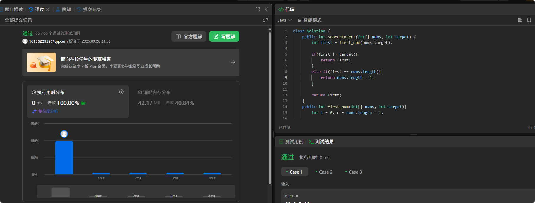The image size is (535, 203).
Task: Click the user avatar next to email
Action: point(25,41)
